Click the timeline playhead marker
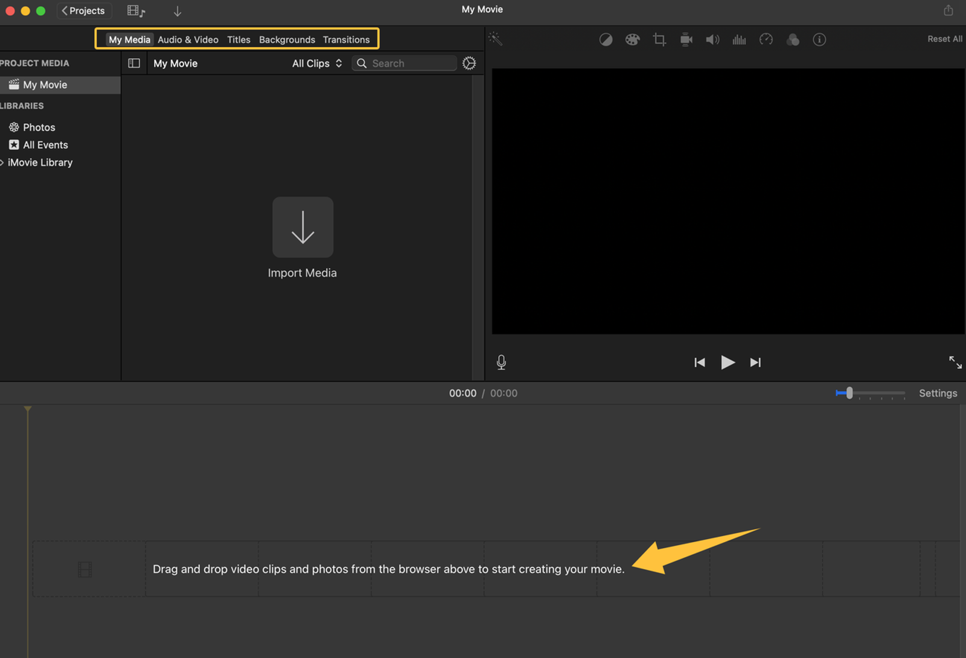966x658 pixels. tap(28, 409)
